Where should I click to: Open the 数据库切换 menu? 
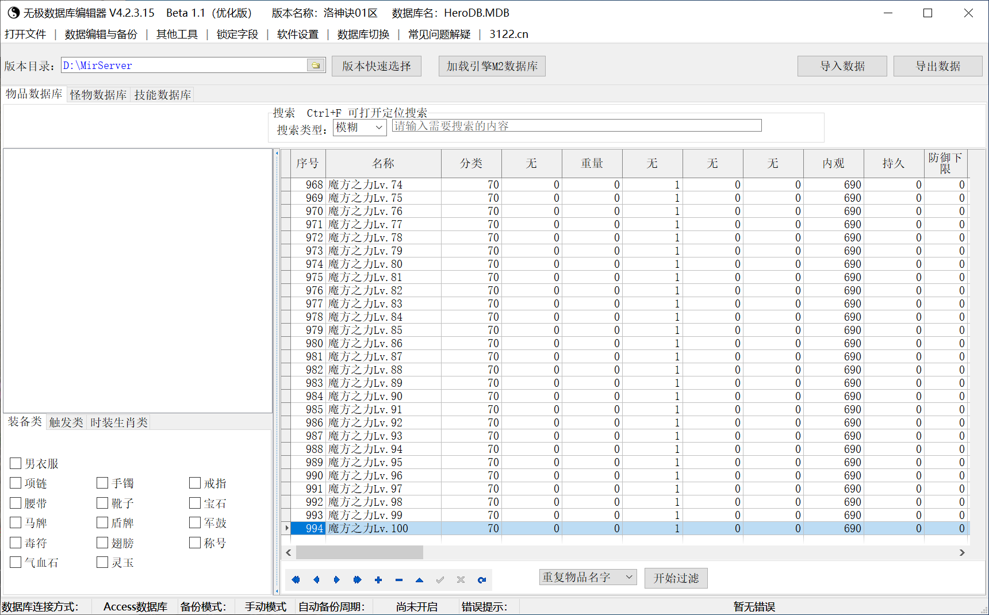[363, 34]
